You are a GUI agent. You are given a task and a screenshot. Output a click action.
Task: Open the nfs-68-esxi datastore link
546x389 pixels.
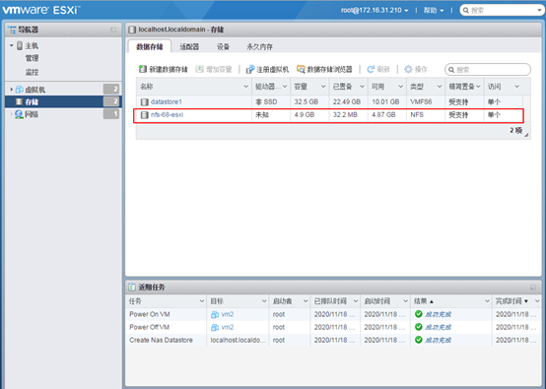pyautogui.click(x=167, y=115)
